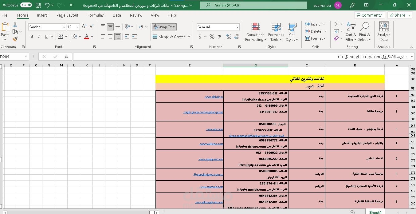Expand the Name Box dropdown arrow
This screenshot has width=416, height=214.
pos(26,57)
